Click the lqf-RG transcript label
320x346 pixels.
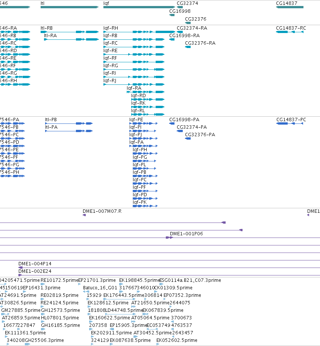(x=111, y=66)
